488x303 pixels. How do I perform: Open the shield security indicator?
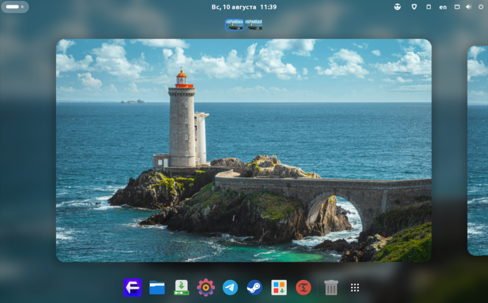(414, 7)
